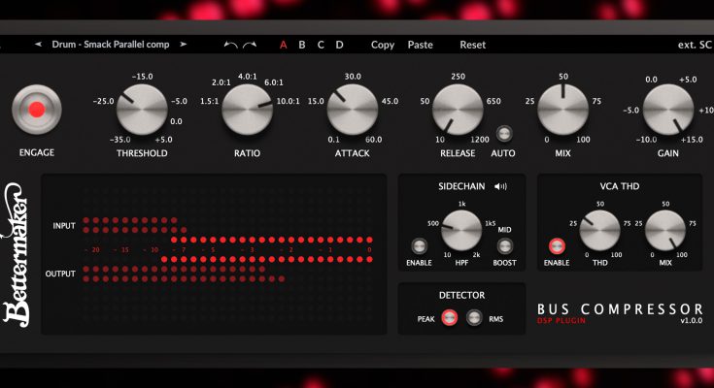Enable the sidechain HPF filter
This screenshot has height=388, width=714.
(419, 246)
